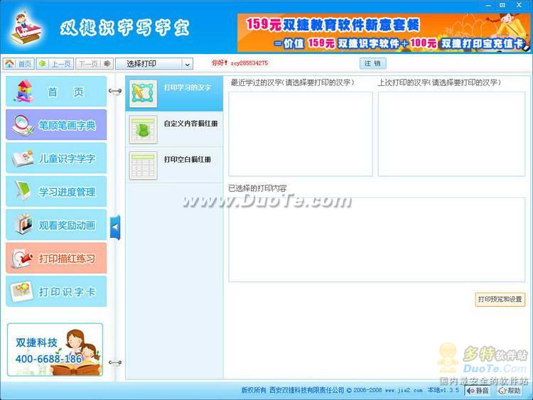Click the 版权所有 西安双捷科技有限责任公司 text
The width and height of the screenshot is (533, 400).
pos(293,390)
